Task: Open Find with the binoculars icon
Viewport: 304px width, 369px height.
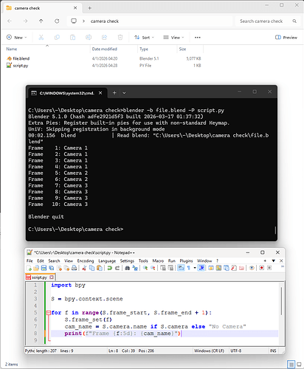Action: (x=127, y=268)
